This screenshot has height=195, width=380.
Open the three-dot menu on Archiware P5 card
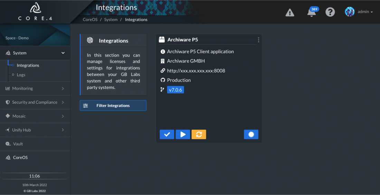[x=259, y=40]
